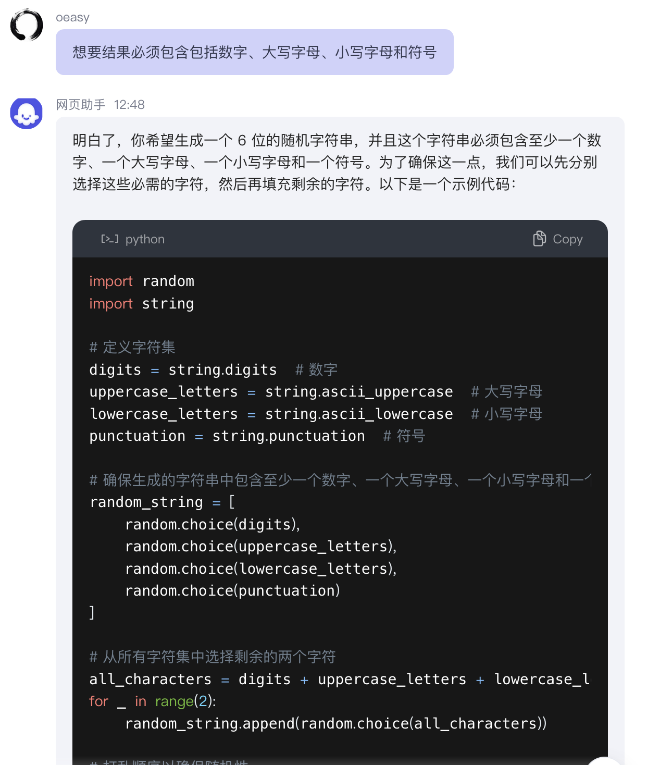The height and width of the screenshot is (765, 647).
Task: Click the '# 定义字符集' comment line
Action: click(132, 347)
